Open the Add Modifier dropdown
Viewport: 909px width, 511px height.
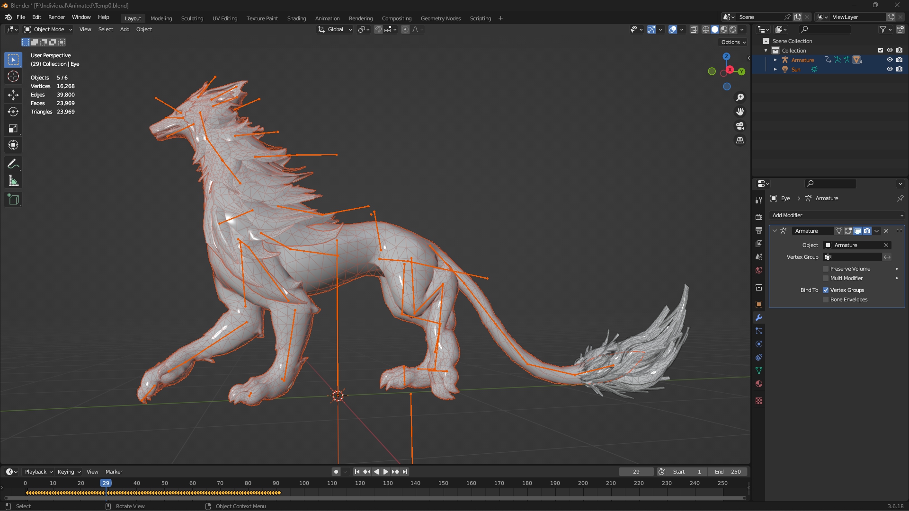[x=837, y=215]
